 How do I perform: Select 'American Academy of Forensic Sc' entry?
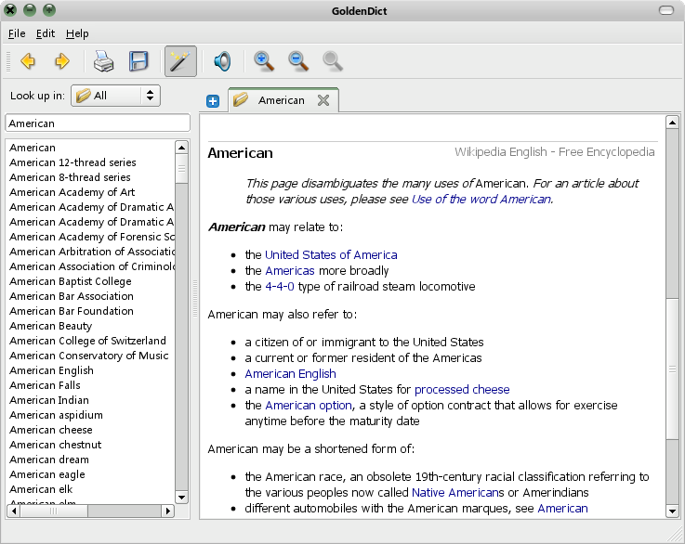click(x=92, y=237)
